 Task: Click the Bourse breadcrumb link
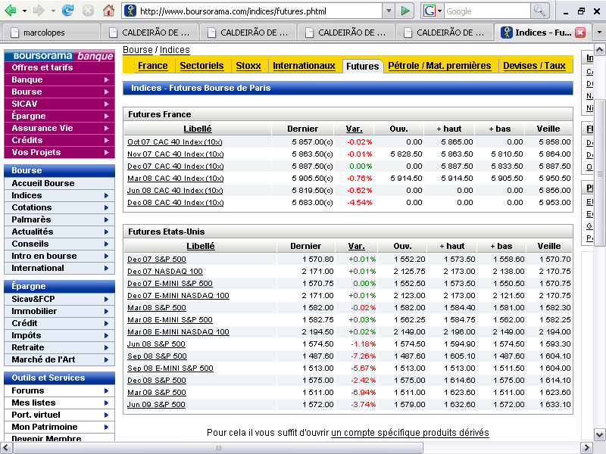[138, 50]
